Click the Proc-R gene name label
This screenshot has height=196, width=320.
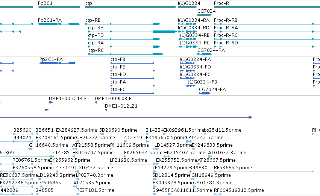coord(221,3)
